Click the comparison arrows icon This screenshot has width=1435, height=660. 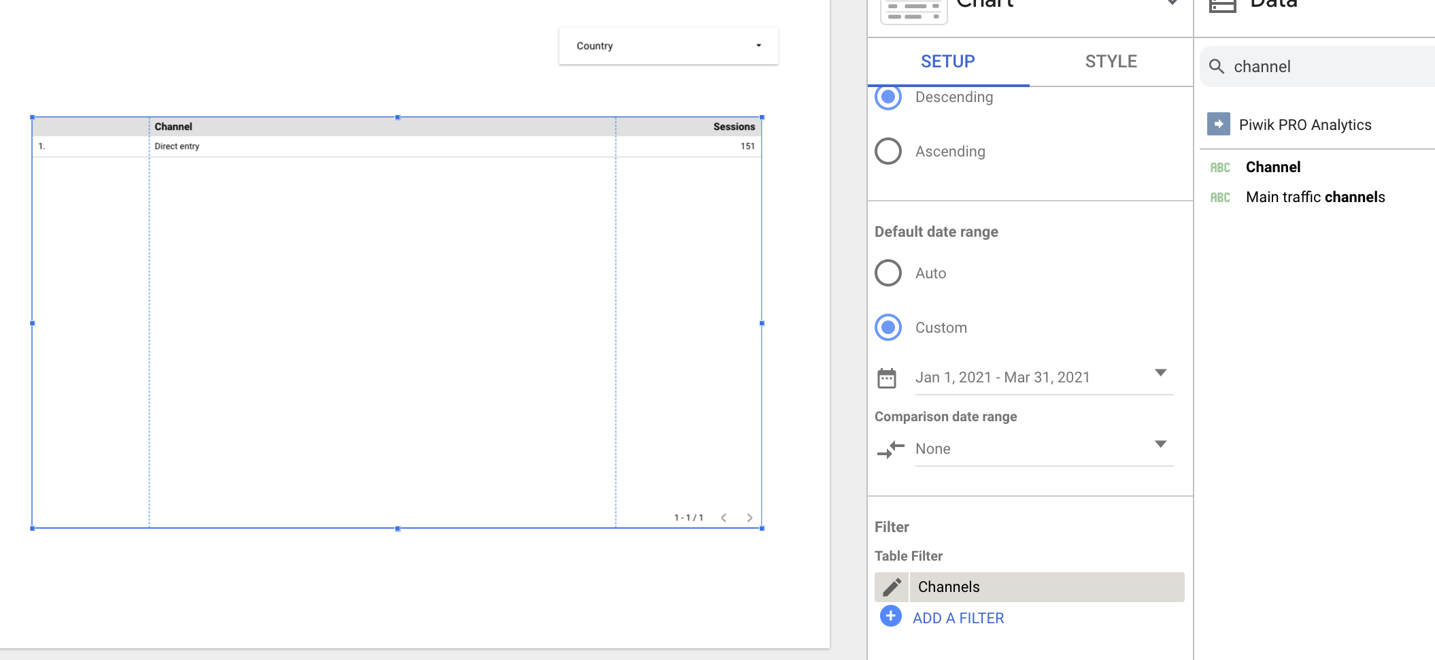(x=890, y=449)
